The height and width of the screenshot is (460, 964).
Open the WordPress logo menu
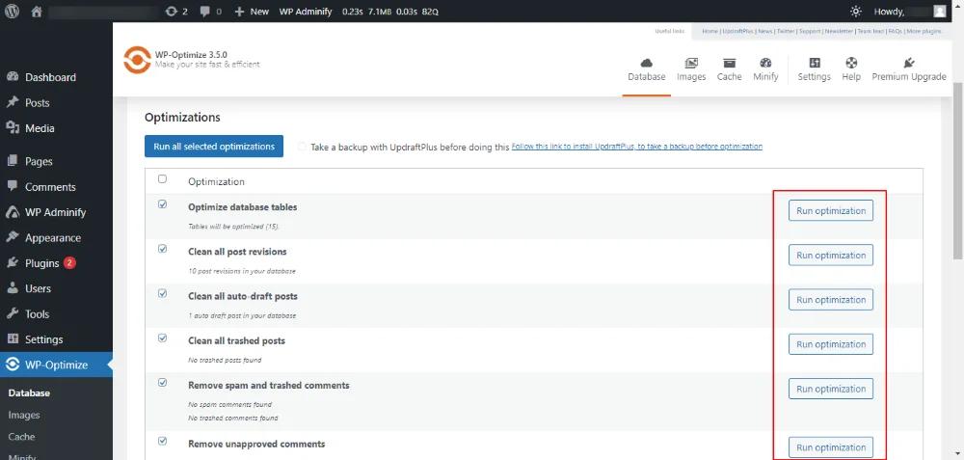tap(13, 11)
